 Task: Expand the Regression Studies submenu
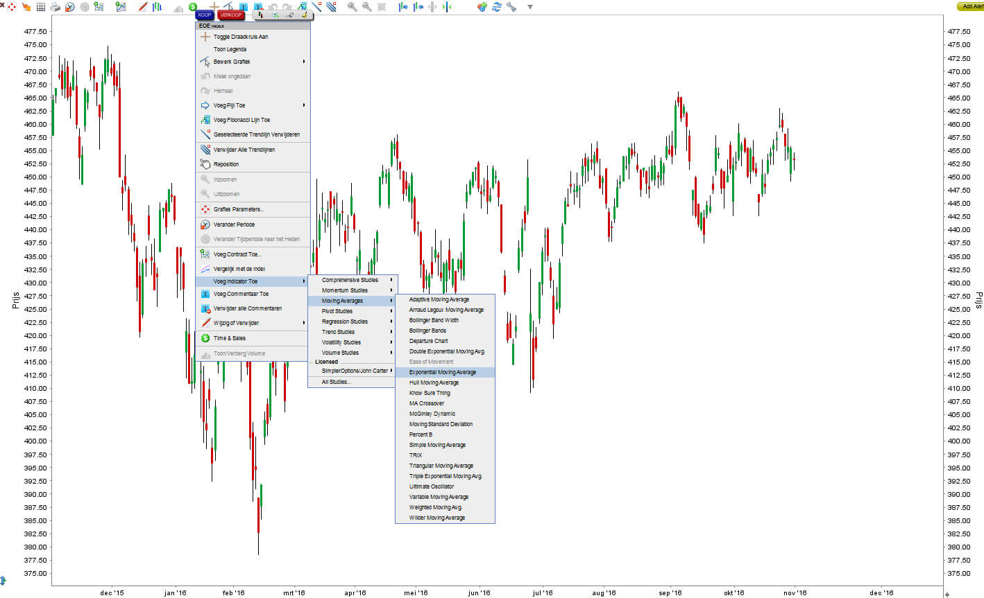coord(353,322)
